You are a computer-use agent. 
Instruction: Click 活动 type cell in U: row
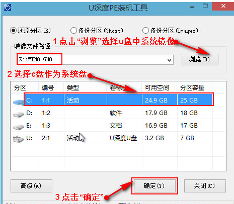coord(73,138)
